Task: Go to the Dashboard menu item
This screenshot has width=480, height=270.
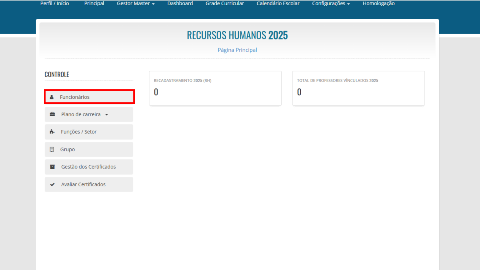Action: click(180, 3)
